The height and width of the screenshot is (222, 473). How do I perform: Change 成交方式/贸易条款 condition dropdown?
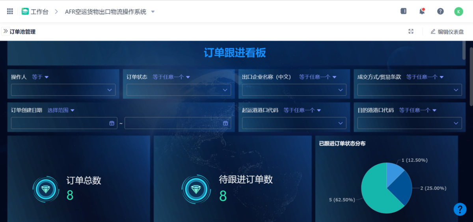pyautogui.click(x=425, y=77)
